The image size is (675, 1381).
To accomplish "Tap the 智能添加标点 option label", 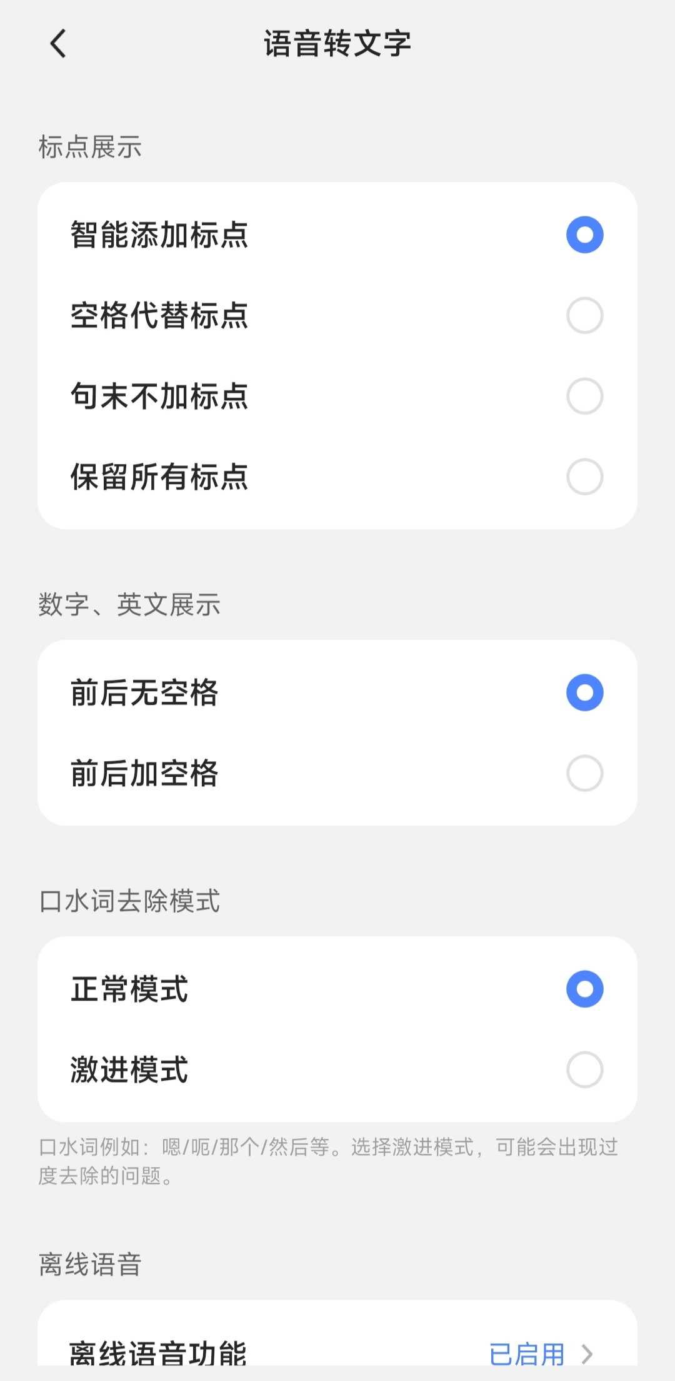I will pyautogui.click(x=159, y=235).
